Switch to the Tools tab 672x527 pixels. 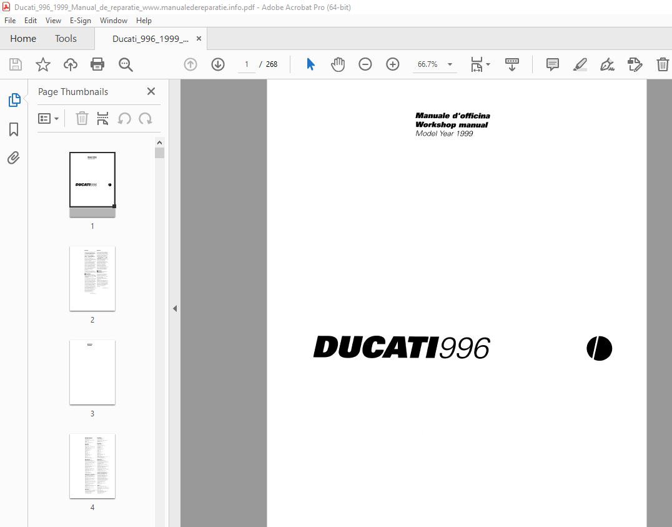(x=66, y=39)
